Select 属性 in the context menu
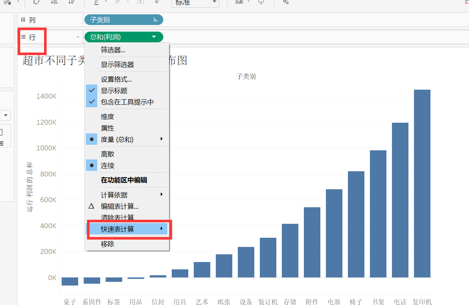469x305 pixels. tap(127, 128)
